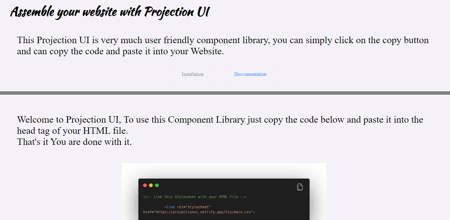Click the red traffic-light dot on code window
The height and width of the screenshot is (220, 450).
[145, 185]
